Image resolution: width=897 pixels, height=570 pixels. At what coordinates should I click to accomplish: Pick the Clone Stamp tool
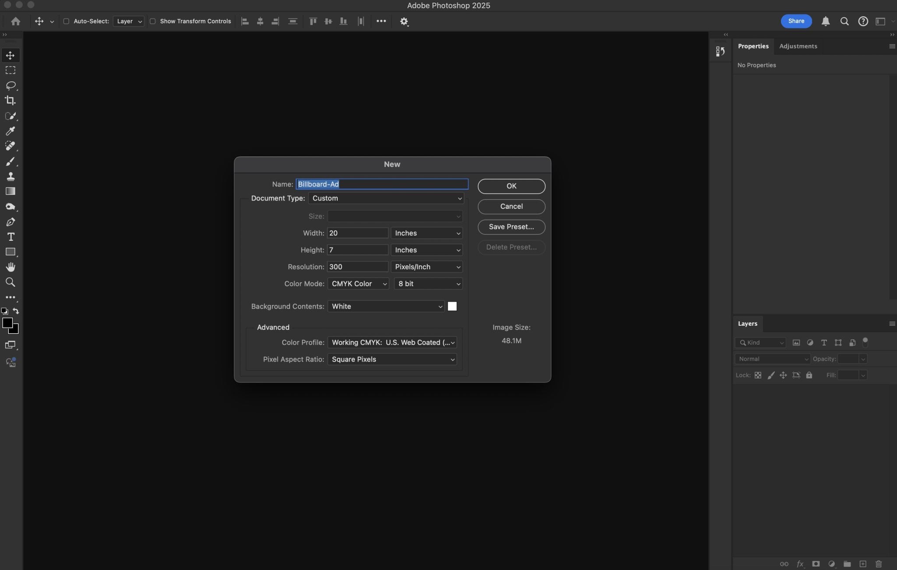[x=11, y=176]
